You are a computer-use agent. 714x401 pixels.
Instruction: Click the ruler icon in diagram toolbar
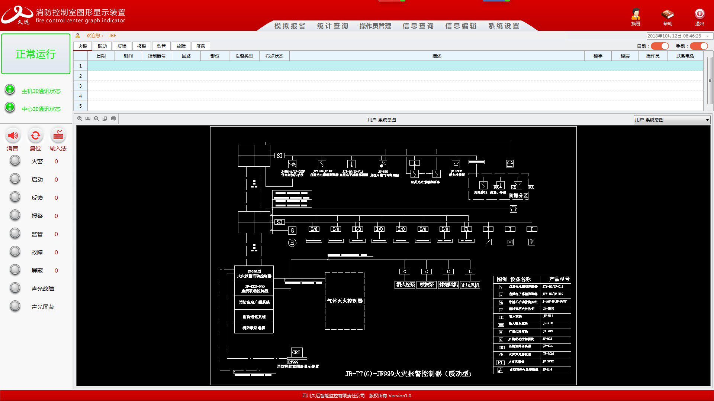[x=88, y=119]
